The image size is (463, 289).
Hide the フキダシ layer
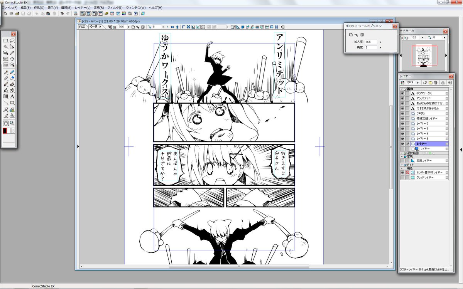point(402,113)
